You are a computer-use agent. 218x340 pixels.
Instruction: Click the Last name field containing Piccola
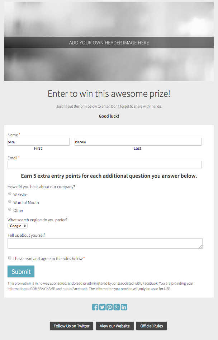[138, 141]
